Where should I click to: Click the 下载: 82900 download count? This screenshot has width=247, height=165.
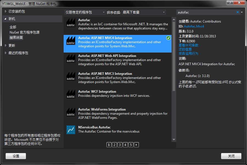[x=187, y=41]
